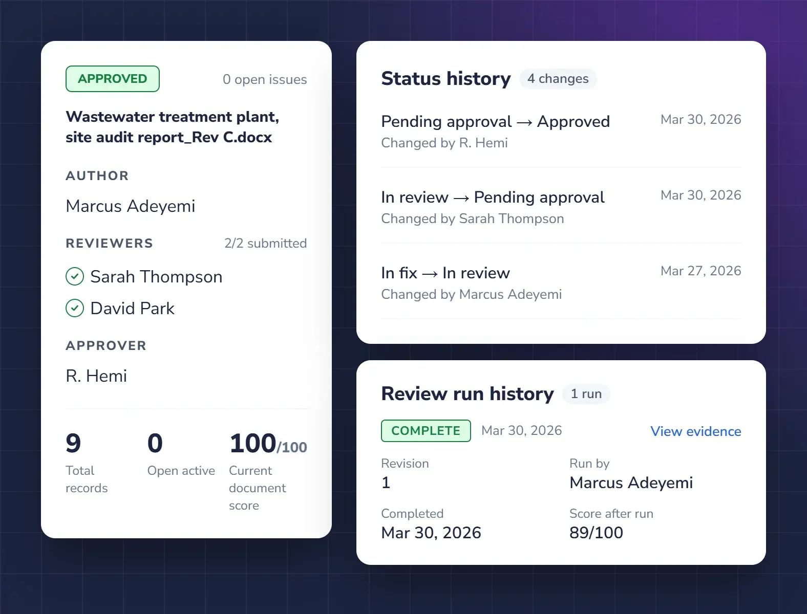The width and height of the screenshot is (807, 614).
Task: Click the Mar 27, 2026 status date
Action: 701,271
